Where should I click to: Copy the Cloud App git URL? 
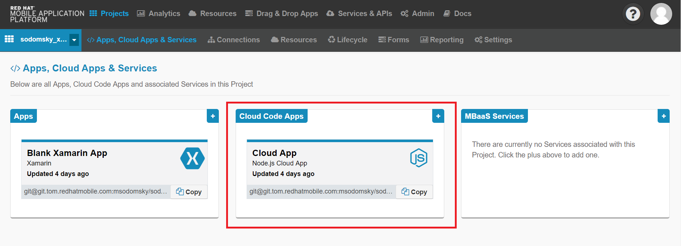[x=414, y=192]
